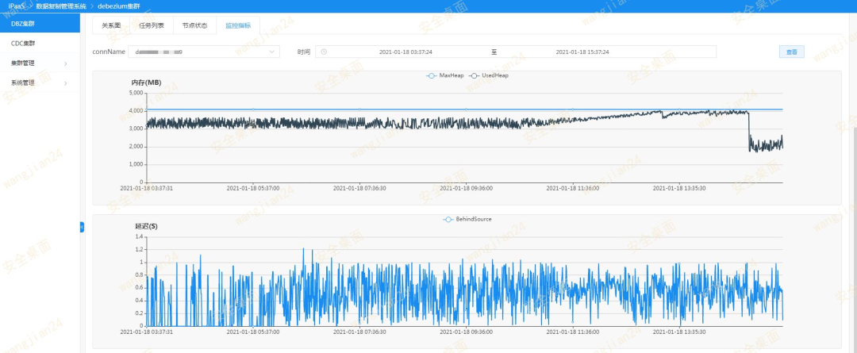The width and height of the screenshot is (857, 353).
Task: Click the 查看 button
Action: click(791, 52)
